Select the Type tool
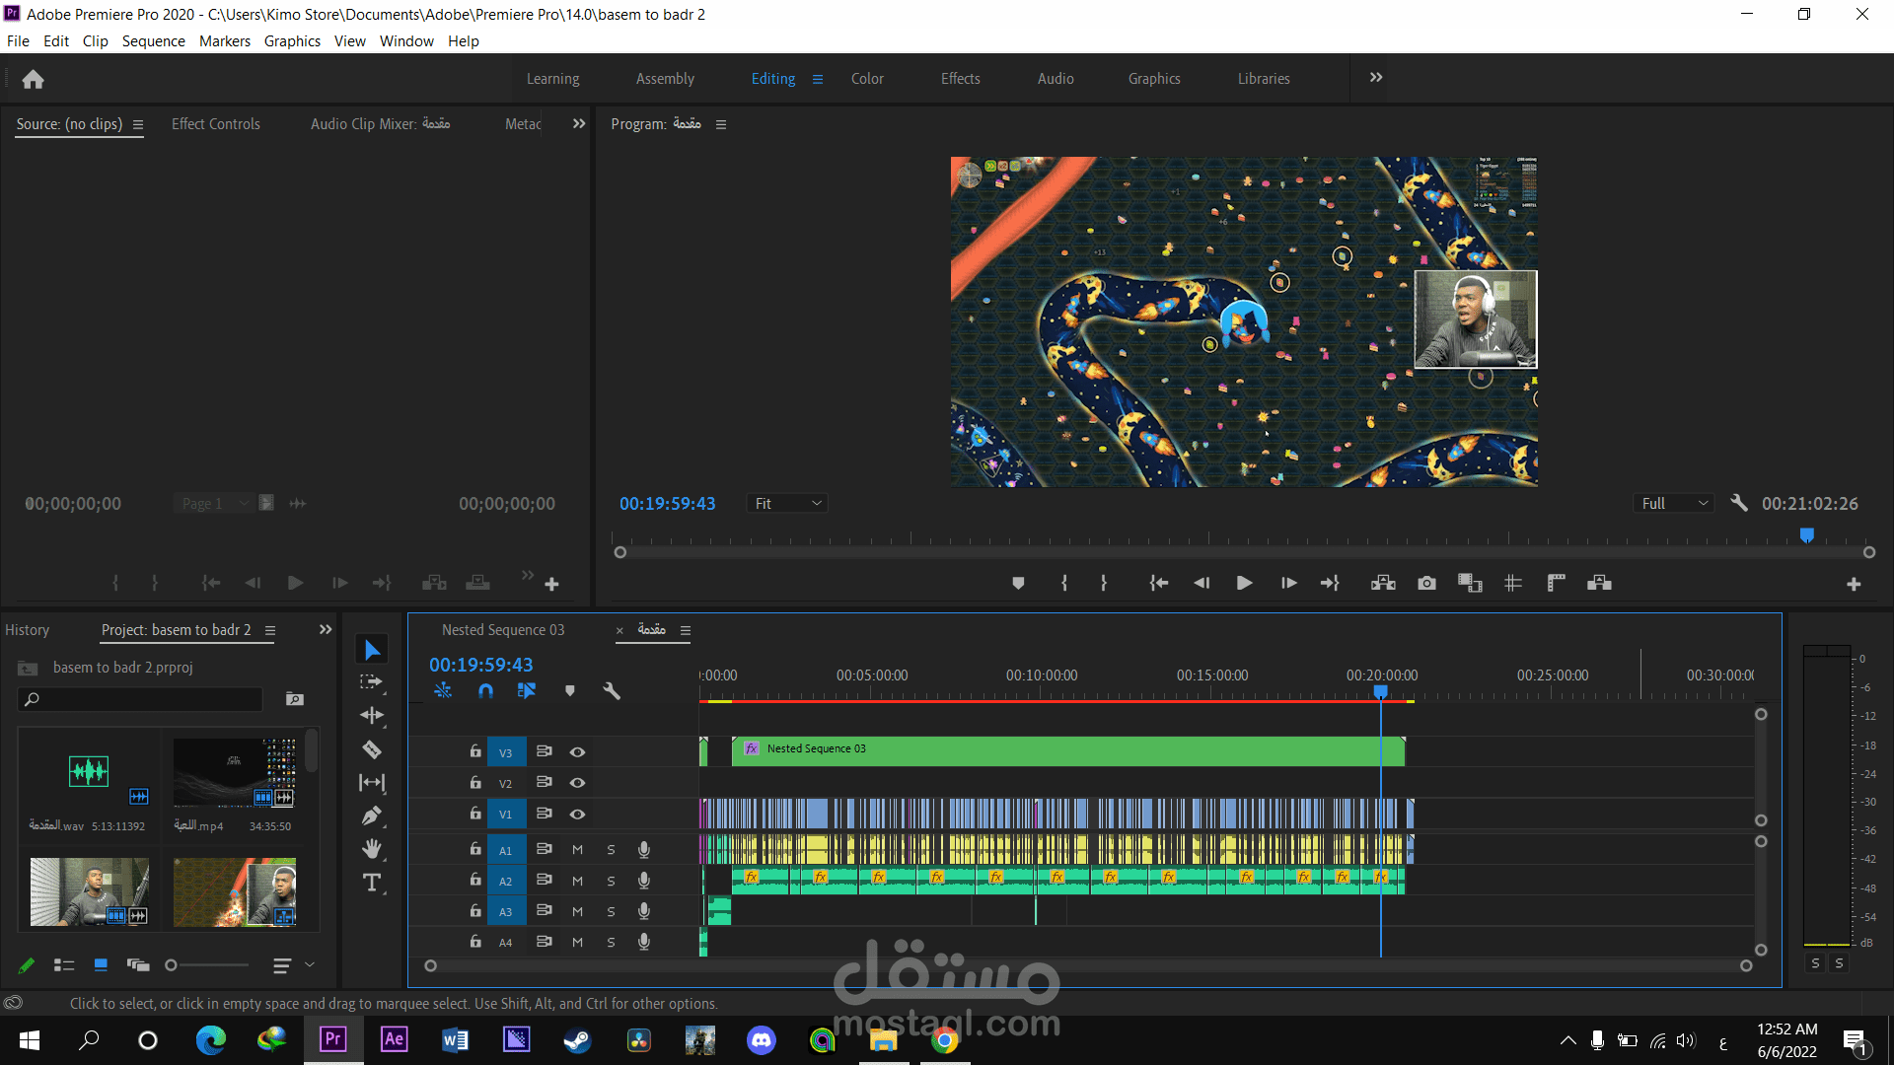1894x1065 pixels. coord(372,883)
